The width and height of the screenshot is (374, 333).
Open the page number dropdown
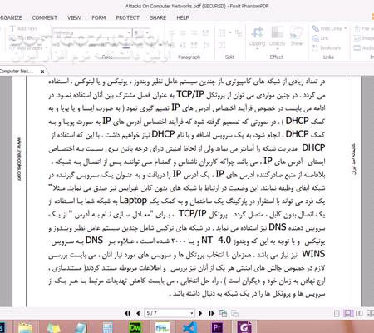192,313
